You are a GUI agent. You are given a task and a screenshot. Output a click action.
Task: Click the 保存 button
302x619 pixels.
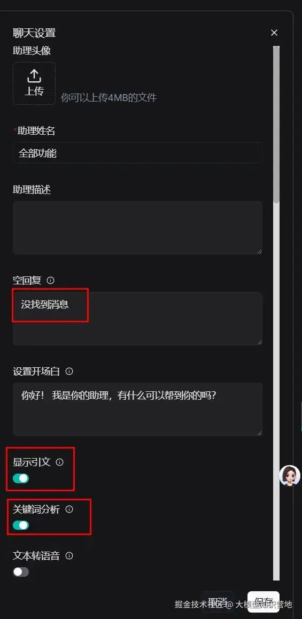[x=264, y=602]
